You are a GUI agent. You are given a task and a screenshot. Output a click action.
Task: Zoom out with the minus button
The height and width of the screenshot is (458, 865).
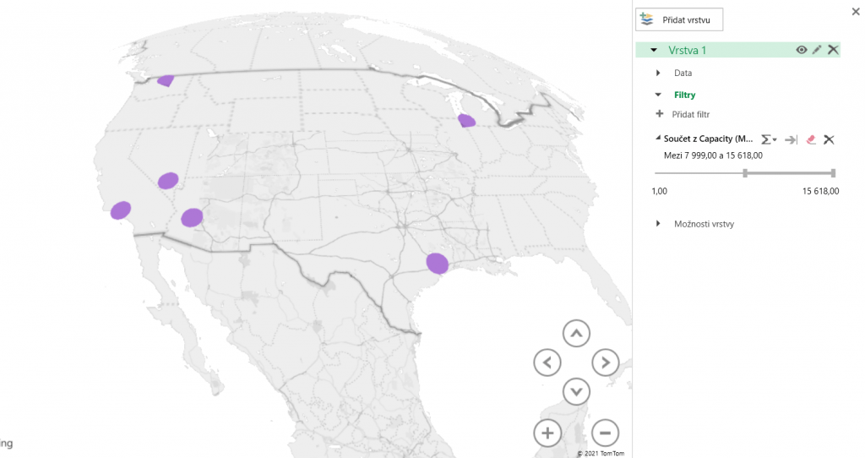click(x=605, y=433)
